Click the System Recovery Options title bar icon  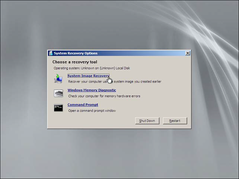point(51,53)
